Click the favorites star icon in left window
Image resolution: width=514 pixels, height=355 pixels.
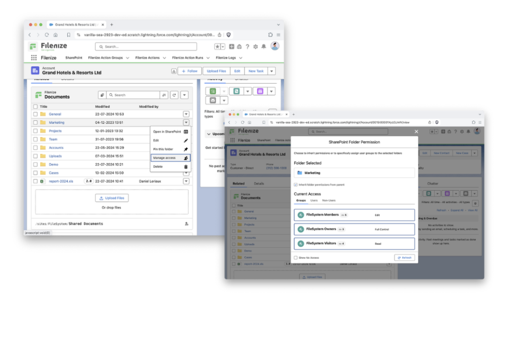[217, 47]
